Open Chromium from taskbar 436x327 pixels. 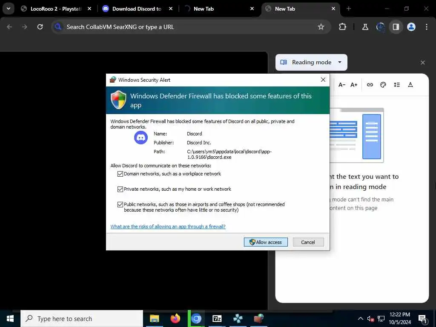coord(196,318)
